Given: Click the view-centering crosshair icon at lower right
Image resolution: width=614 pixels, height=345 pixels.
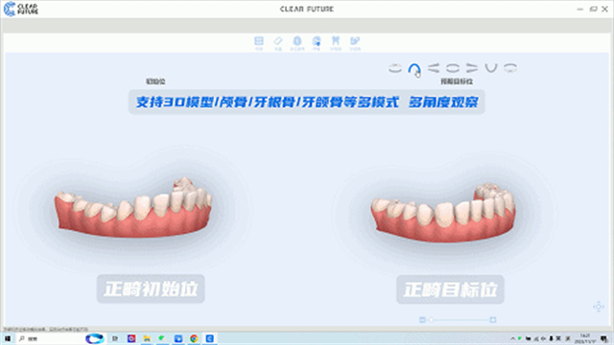Looking at the screenshot, I should point(599,307).
